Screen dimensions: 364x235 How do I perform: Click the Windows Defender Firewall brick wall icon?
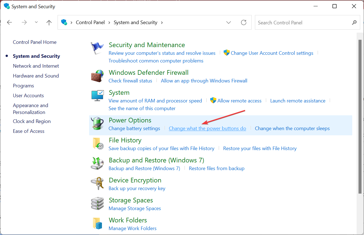coord(97,76)
